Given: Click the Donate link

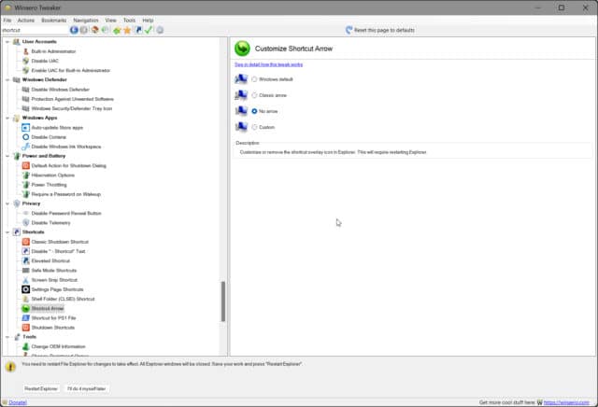Looking at the screenshot, I should [x=18, y=402].
